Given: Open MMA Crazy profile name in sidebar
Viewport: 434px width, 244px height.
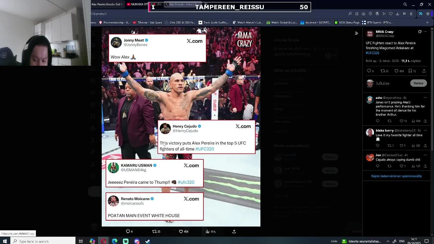Looking at the screenshot, I should tap(384, 32).
